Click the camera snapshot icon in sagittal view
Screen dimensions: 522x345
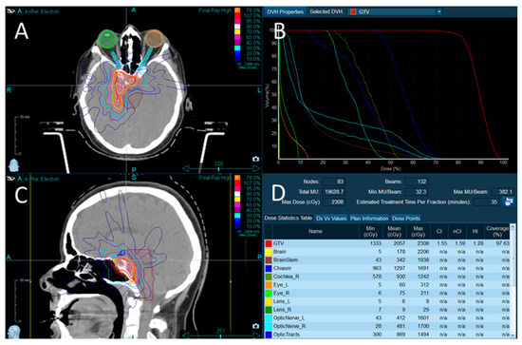pos(255,326)
